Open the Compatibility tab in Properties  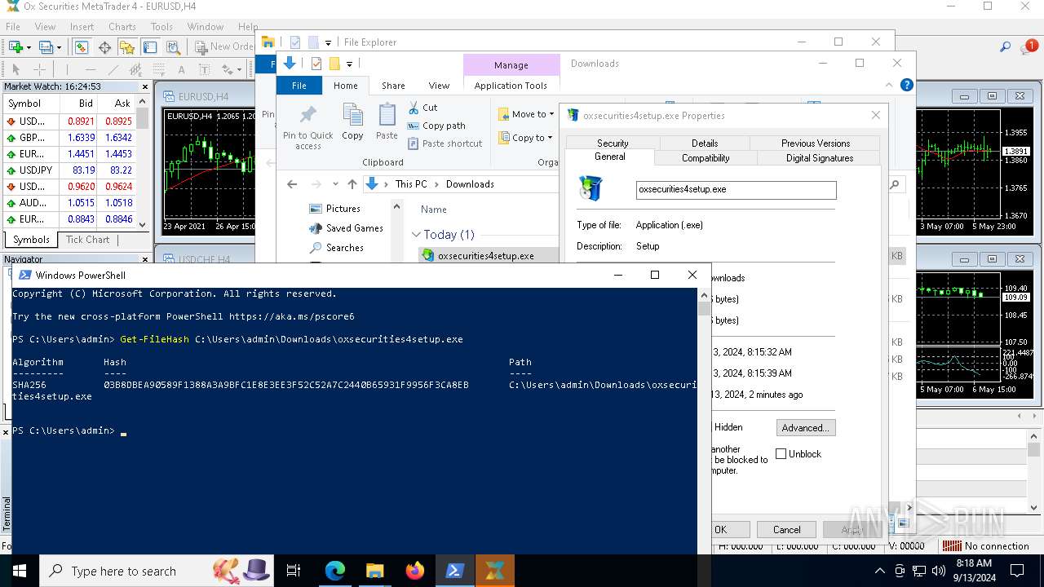click(x=706, y=158)
